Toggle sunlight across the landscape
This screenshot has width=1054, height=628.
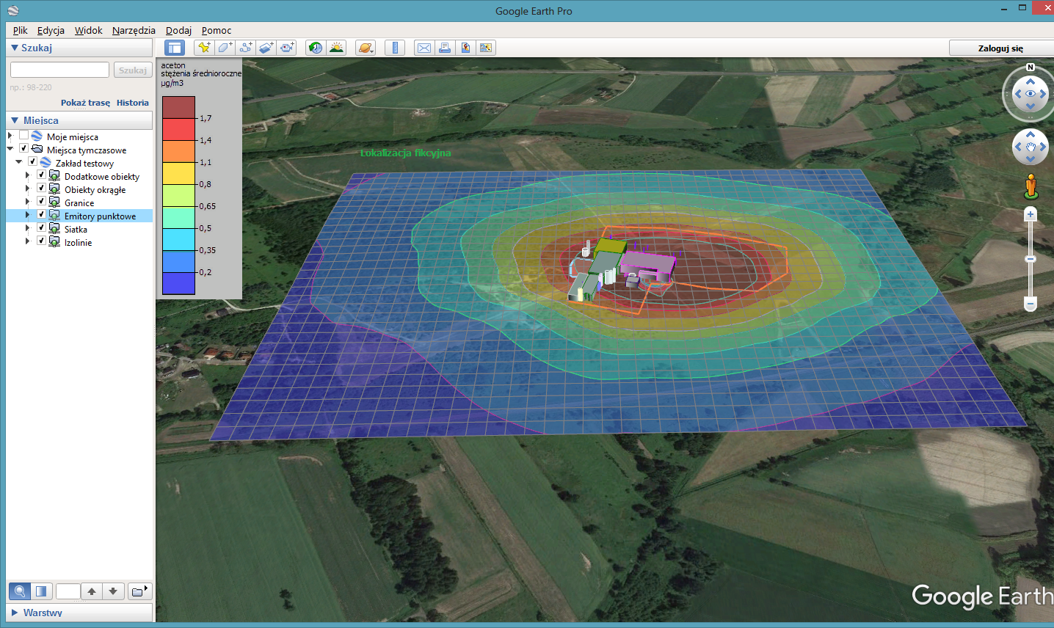336,48
